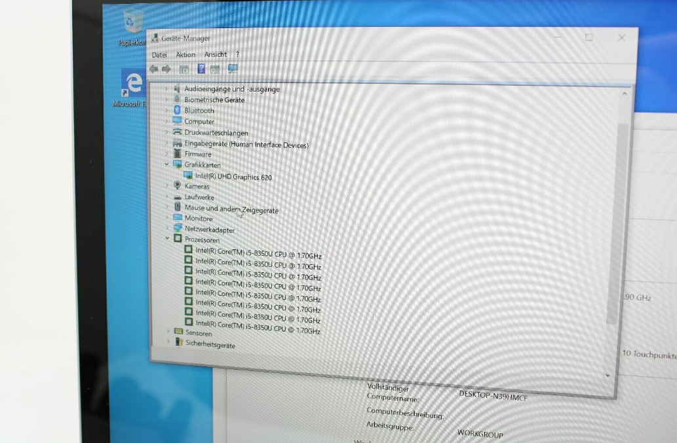Click the chip icon beside Firmware
The width and height of the screenshot is (677, 443).
pyautogui.click(x=177, y=153)
